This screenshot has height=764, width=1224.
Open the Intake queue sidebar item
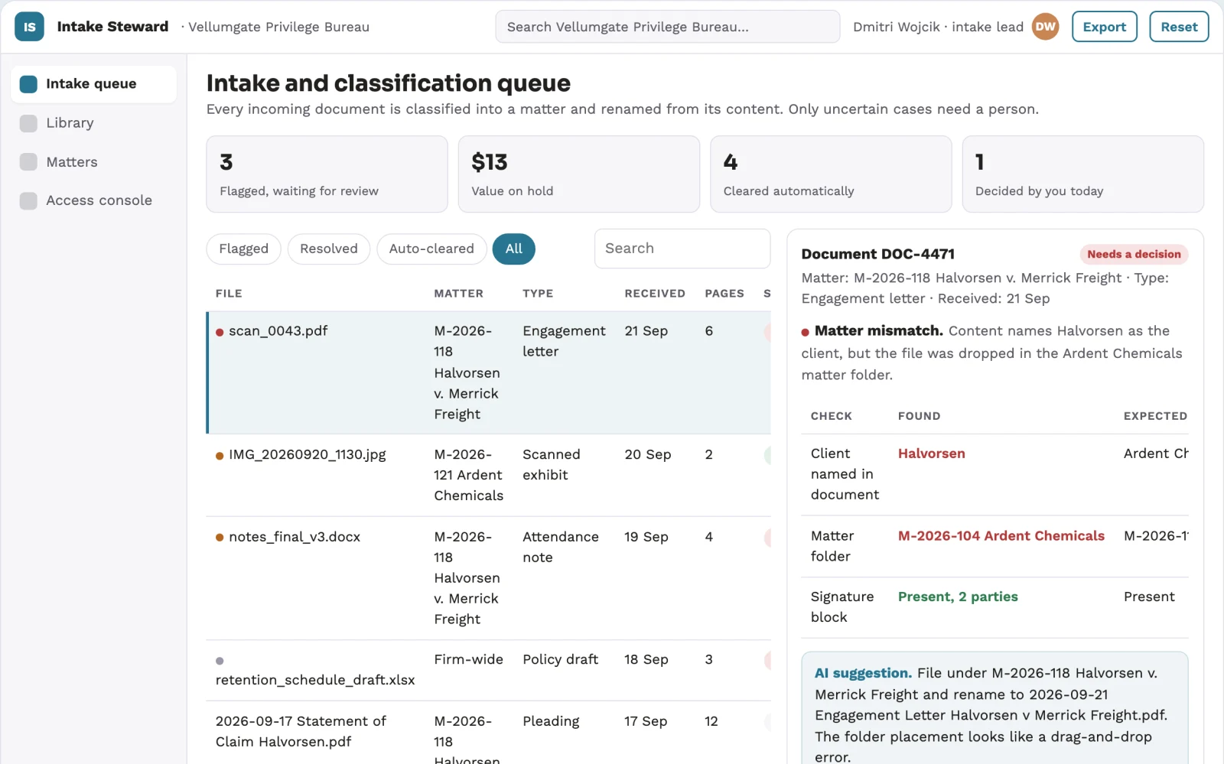[x=93, y=84]
